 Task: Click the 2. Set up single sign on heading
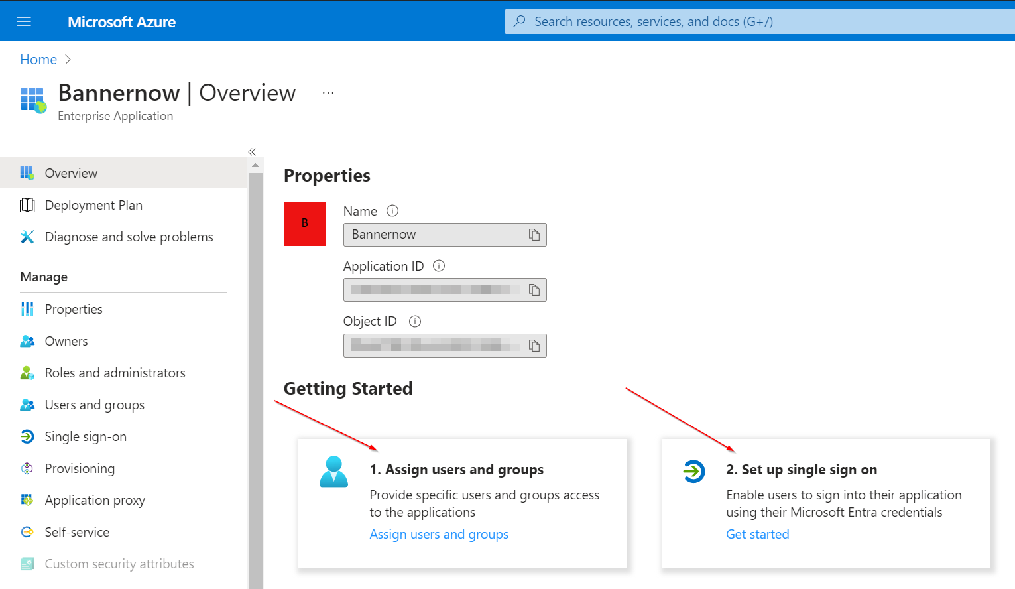802,470
